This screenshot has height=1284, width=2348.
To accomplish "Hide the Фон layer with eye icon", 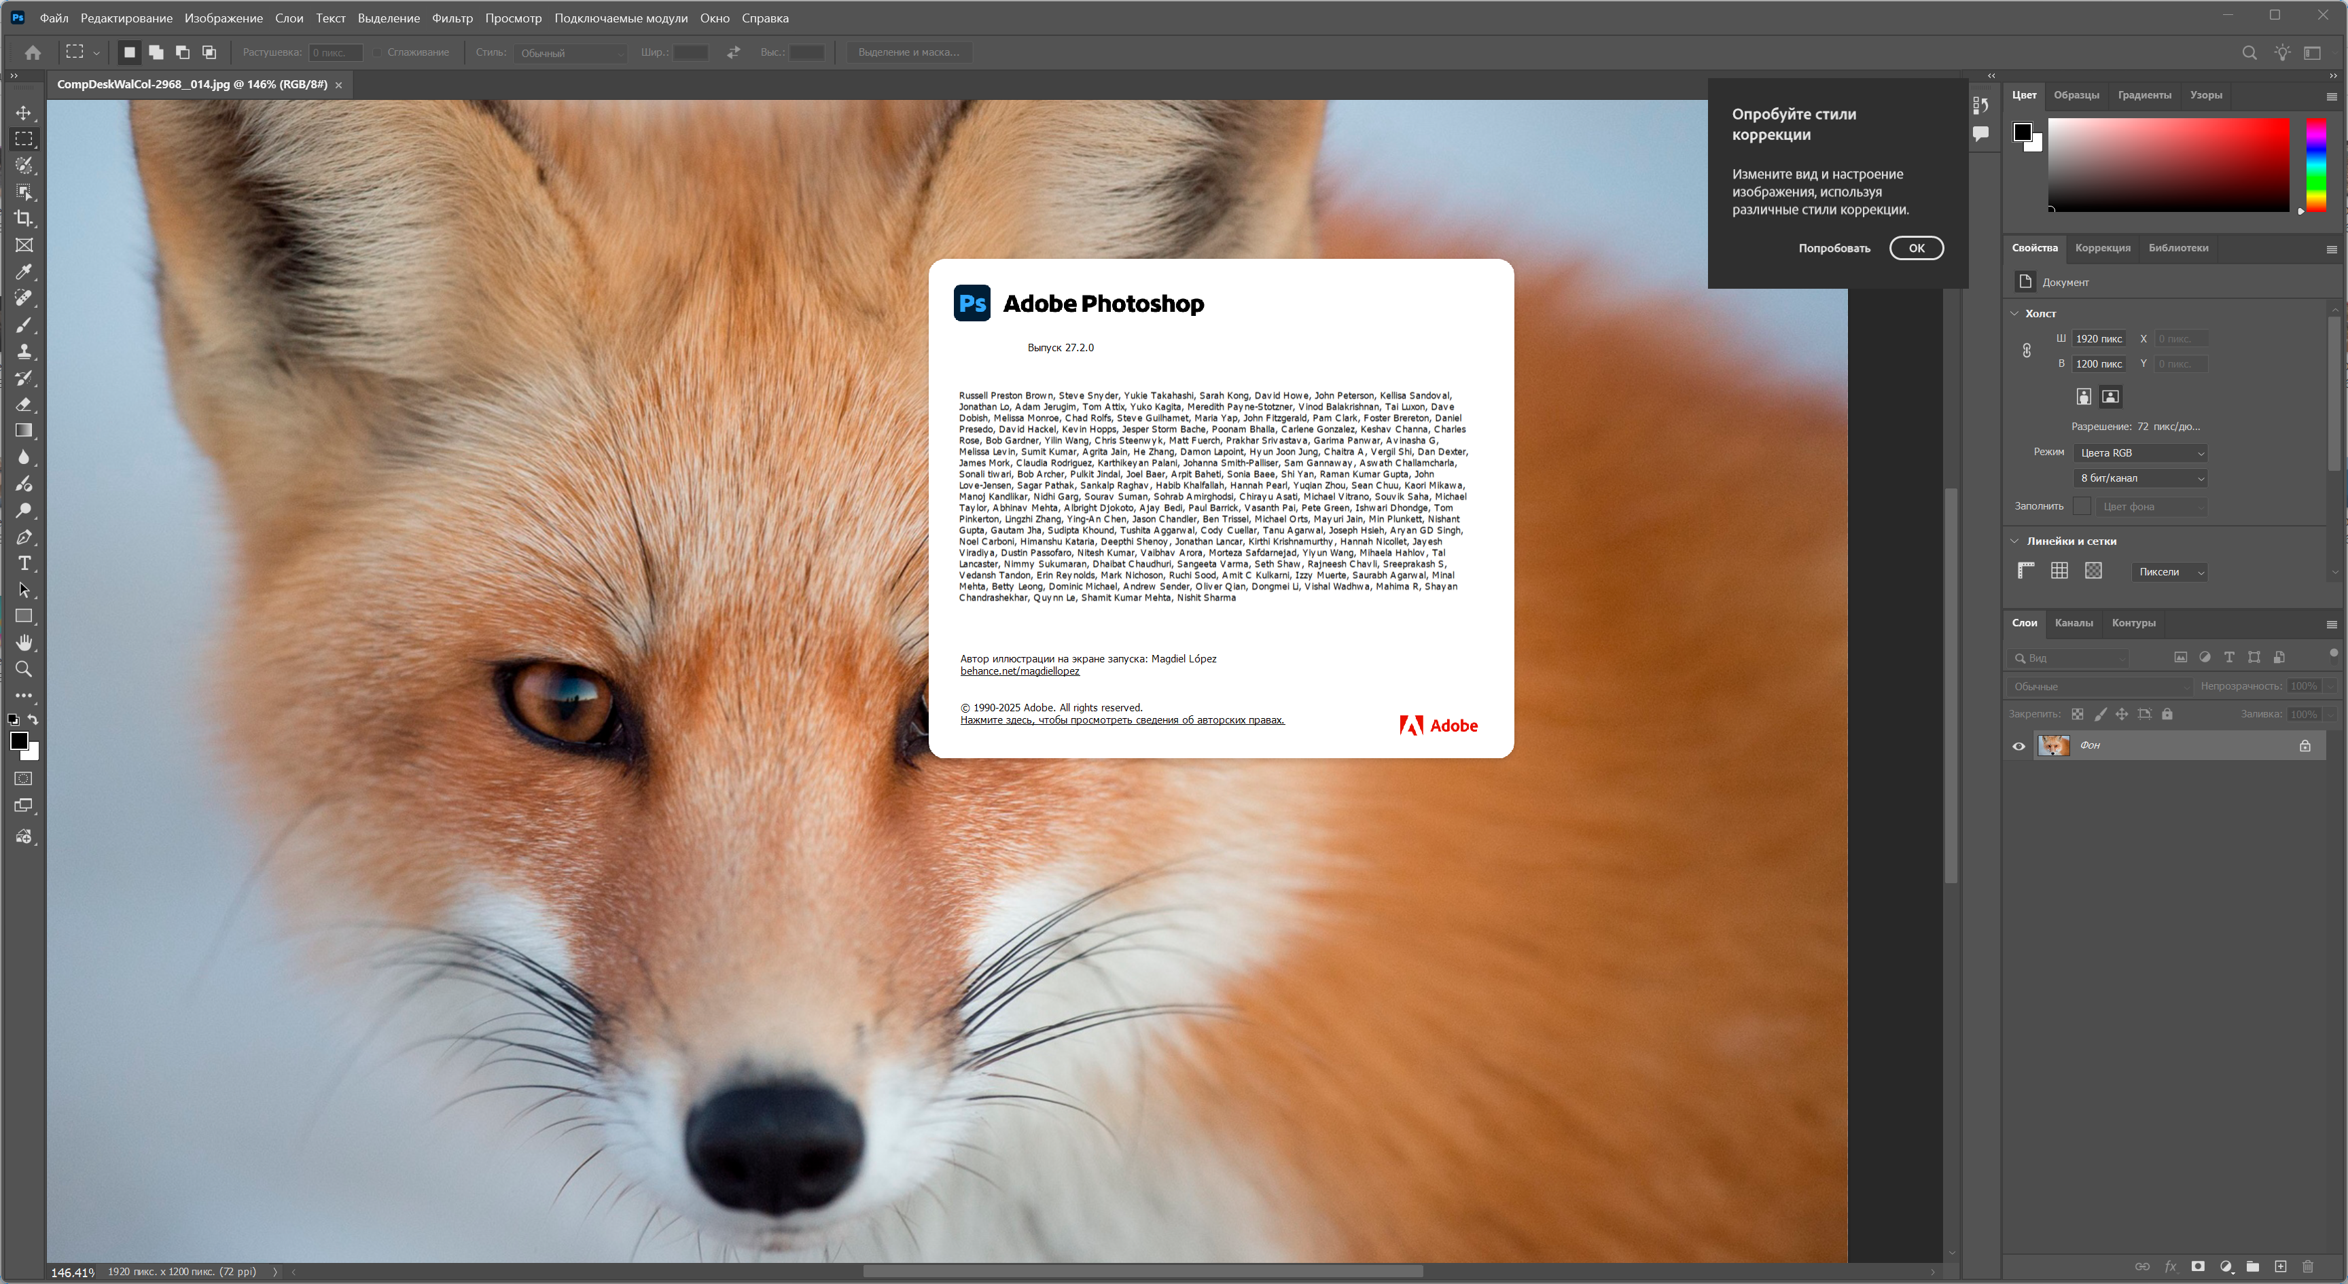I will (x=2018, y=747).
